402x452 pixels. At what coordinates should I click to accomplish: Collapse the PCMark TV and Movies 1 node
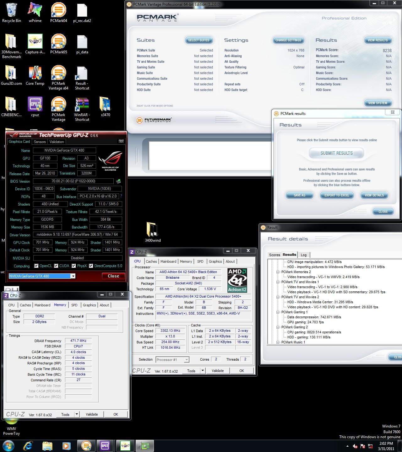coord(278,282)
